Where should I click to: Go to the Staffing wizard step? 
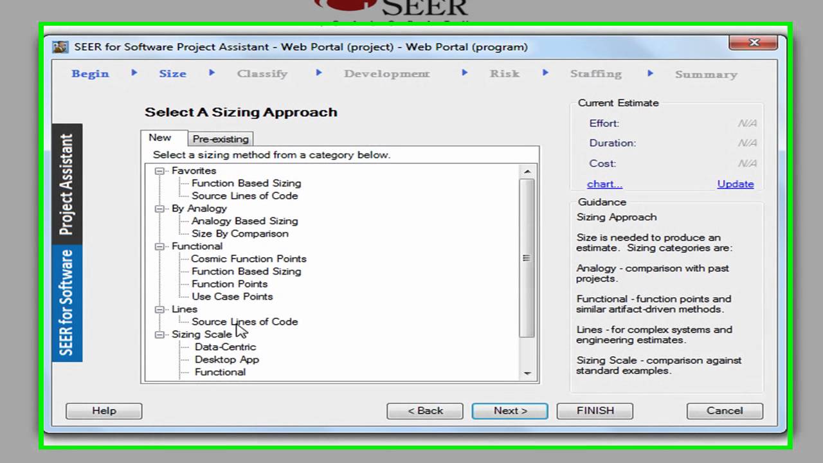[x=595, y=73]
